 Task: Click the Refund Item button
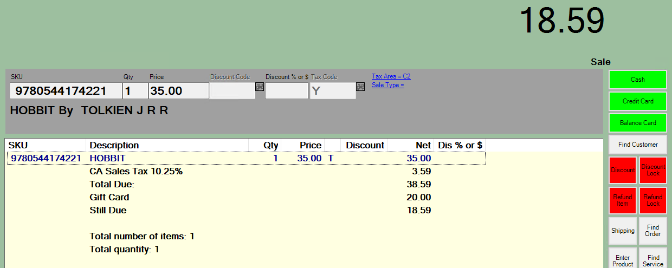(x=623, y=200)
